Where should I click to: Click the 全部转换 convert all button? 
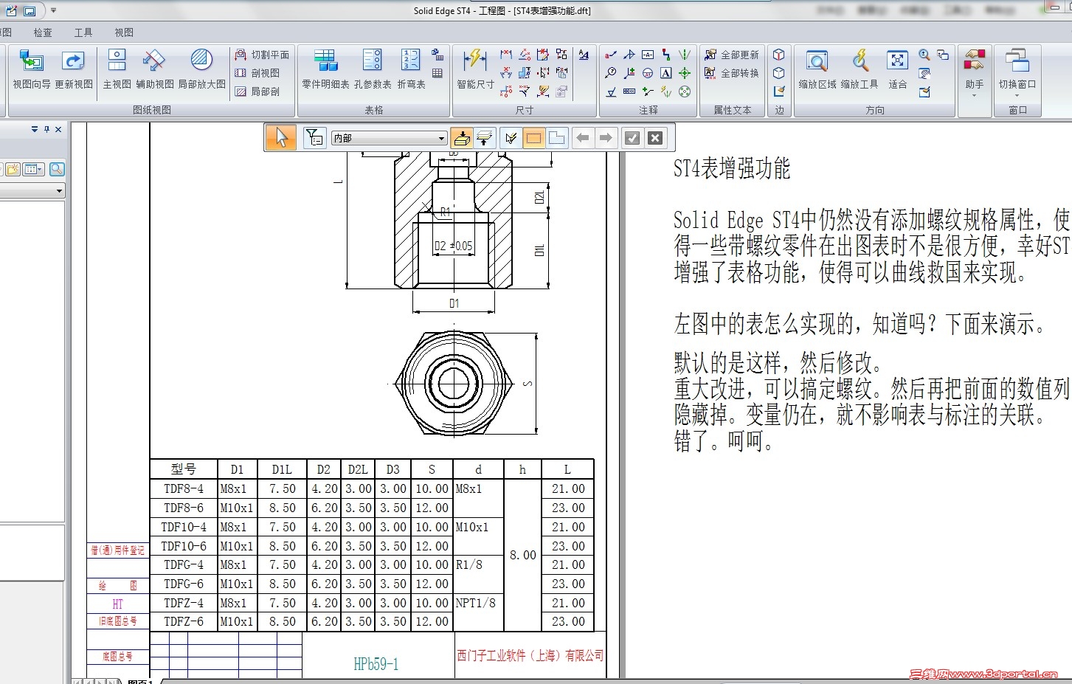click(x=731, y=73)
